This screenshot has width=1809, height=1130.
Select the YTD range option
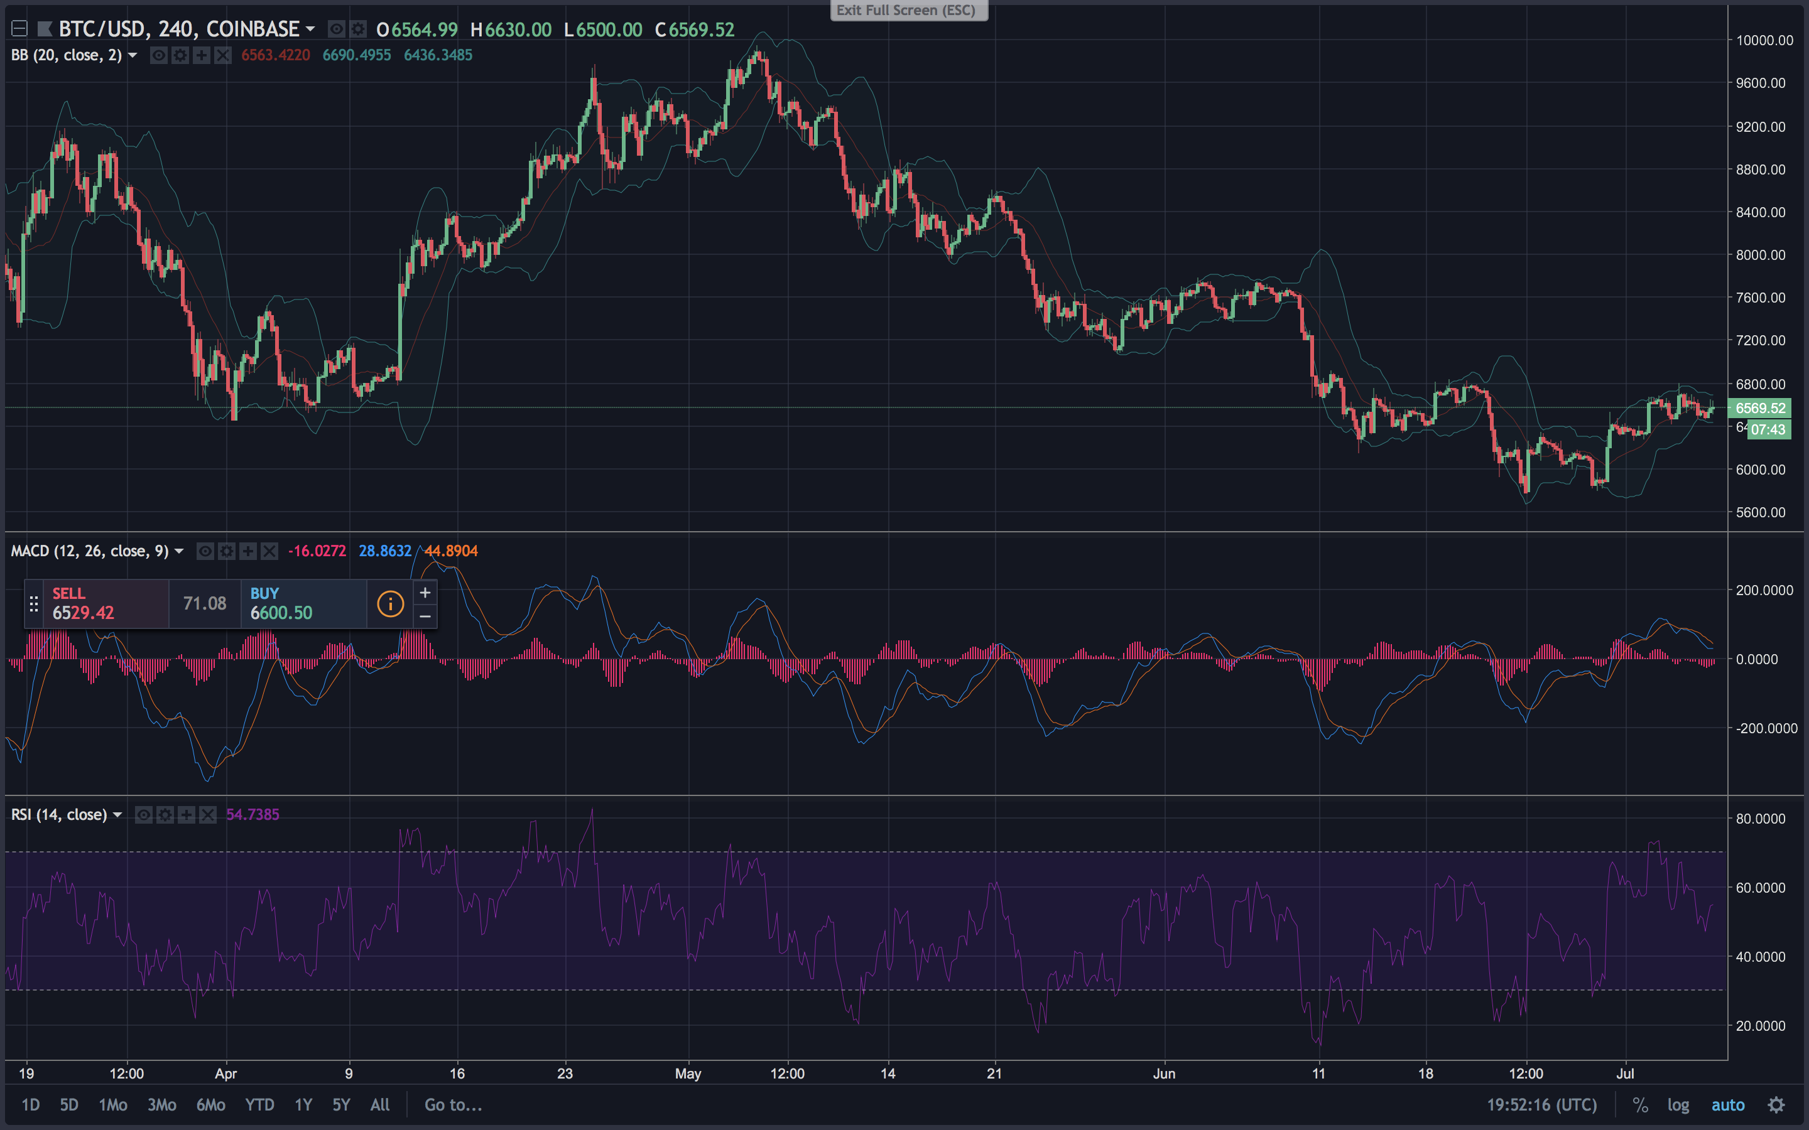(x=259, y=1105)
